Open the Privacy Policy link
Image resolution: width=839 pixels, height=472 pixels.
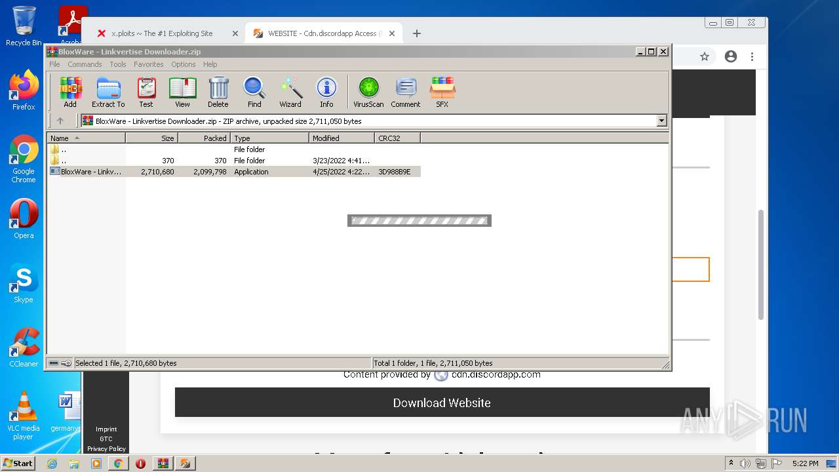(x=106, y=449)
